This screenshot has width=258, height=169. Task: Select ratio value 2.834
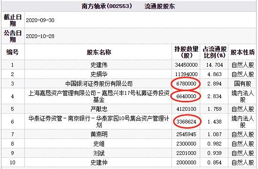(x=214, y=96)
